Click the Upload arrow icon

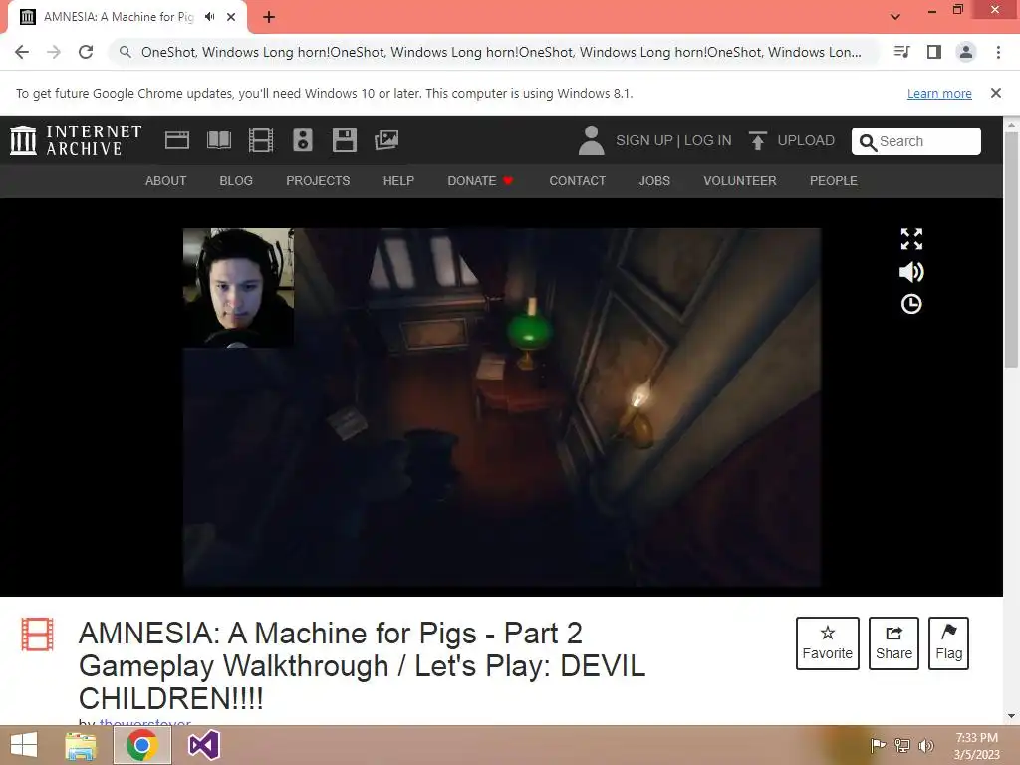[757, 140]
